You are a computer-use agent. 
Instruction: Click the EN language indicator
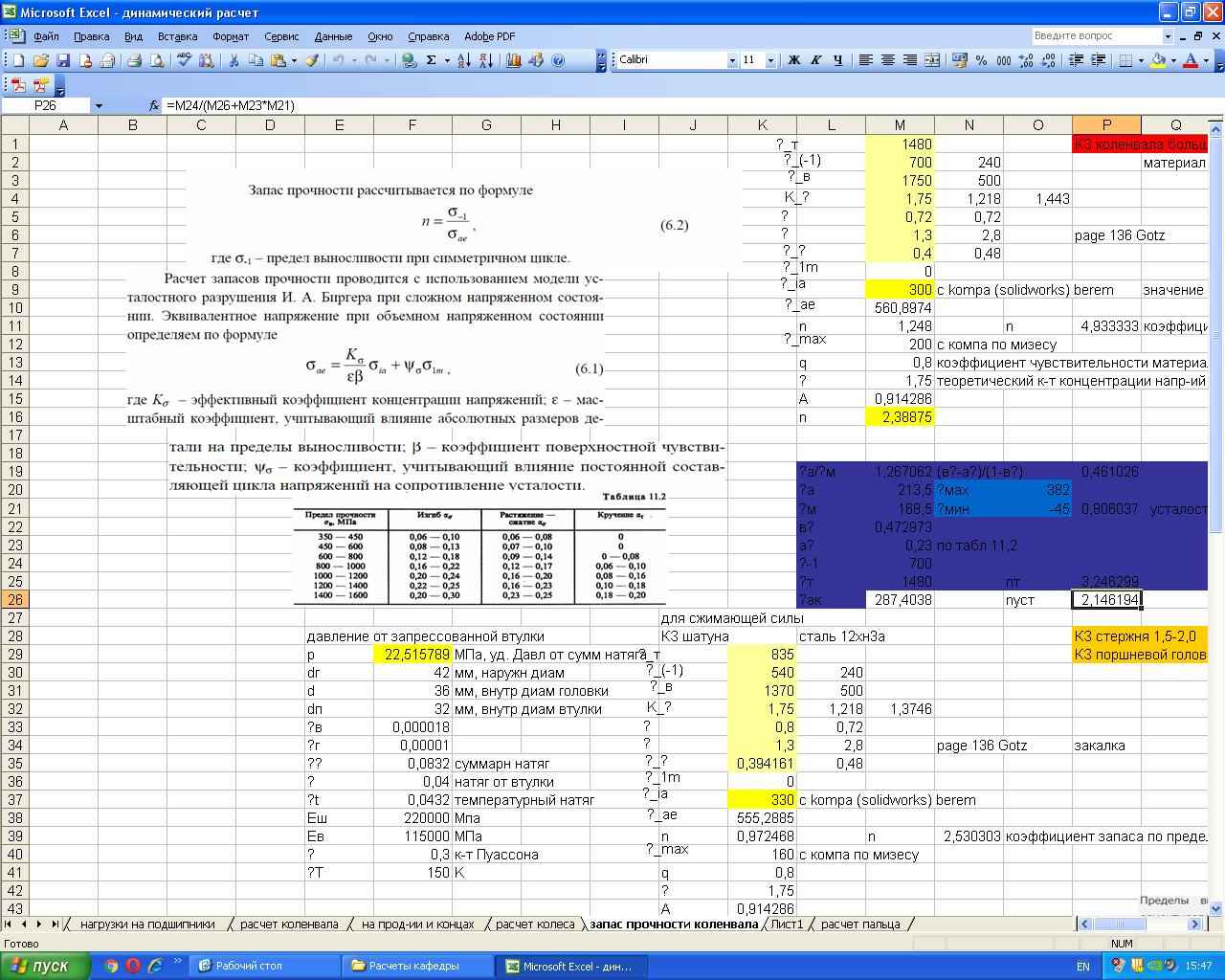[1083, 967]
